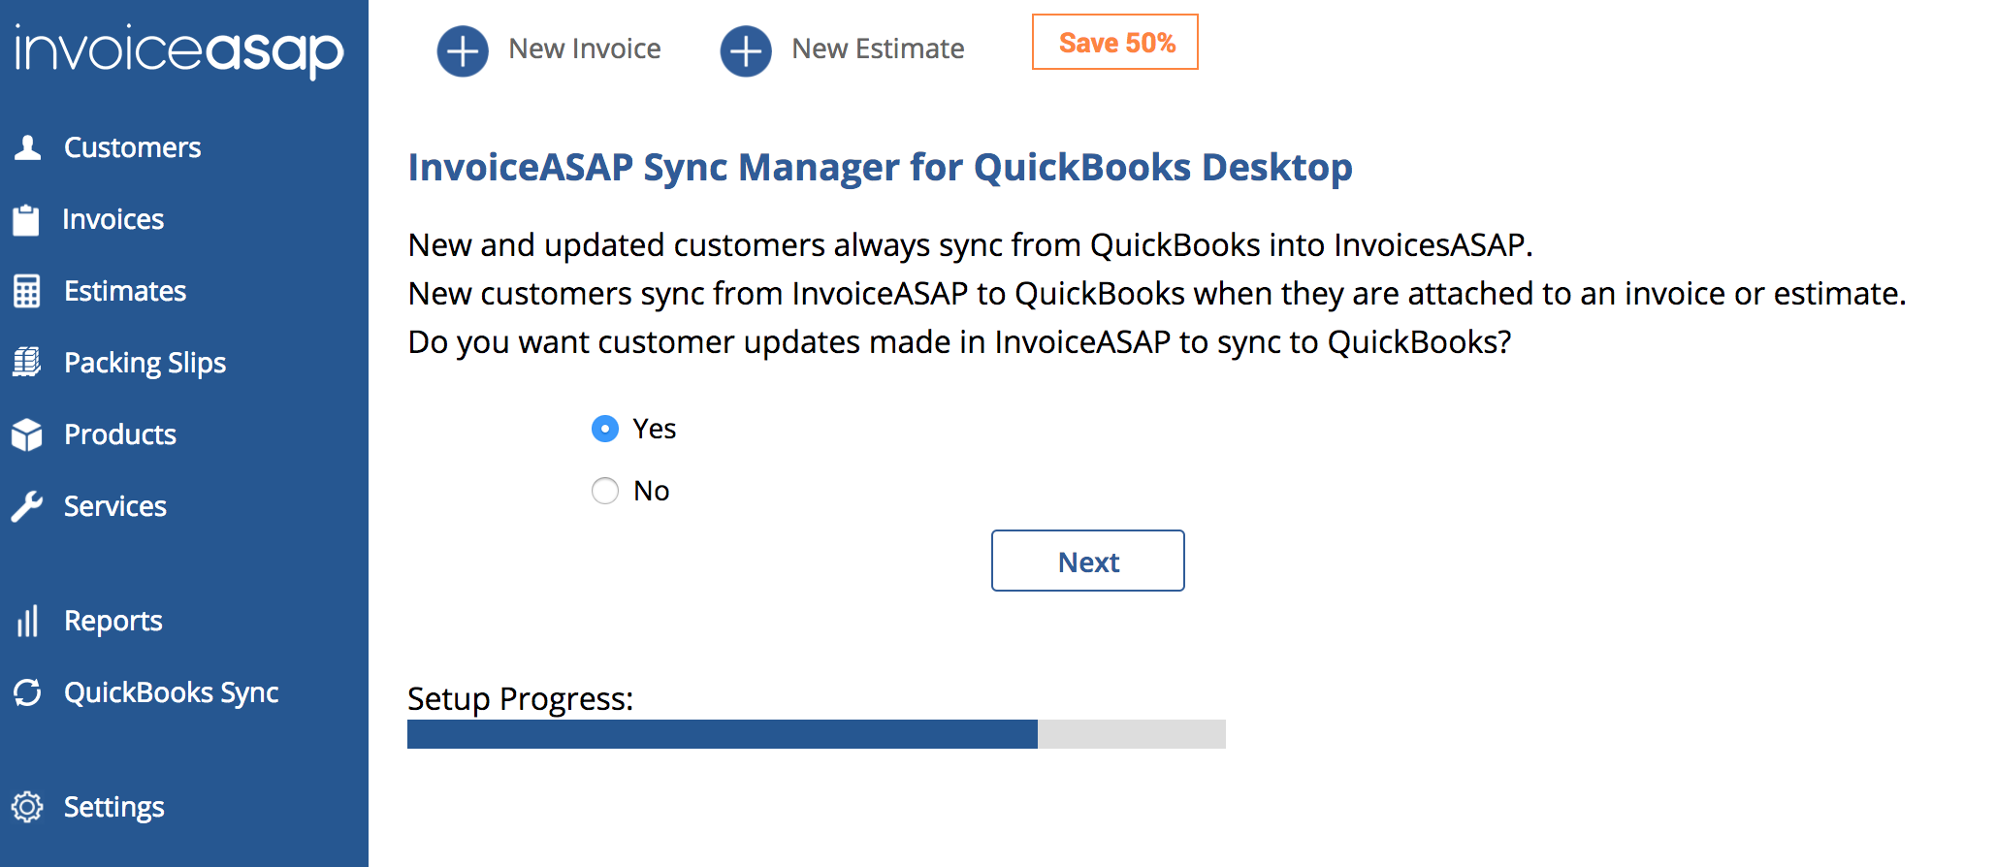Select the Yes radio button
This screenshot has width=1996, height=867.
point(605,429)
